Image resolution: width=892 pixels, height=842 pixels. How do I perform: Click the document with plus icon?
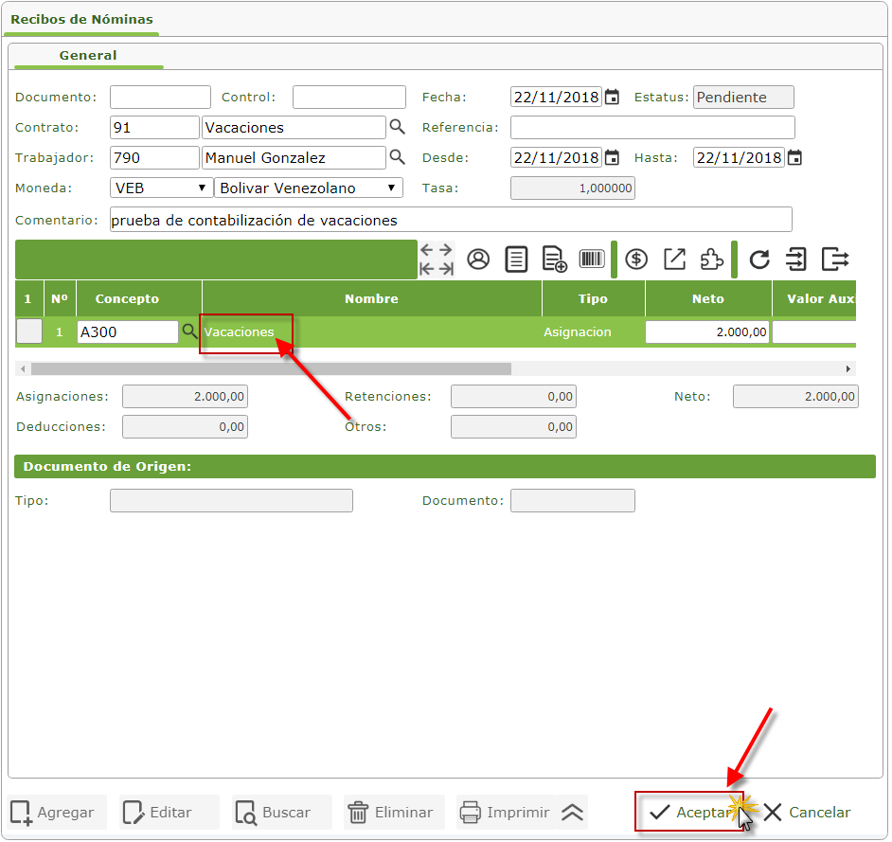[x=554, y=260]
